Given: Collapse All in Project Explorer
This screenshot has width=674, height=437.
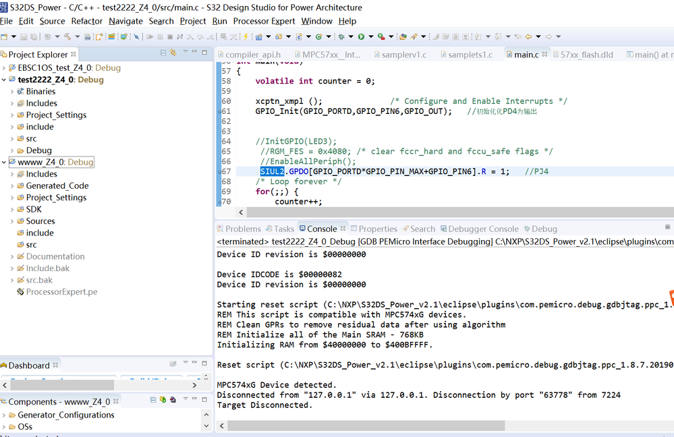Looking at the screenshot, I should (x=163, y=53).
